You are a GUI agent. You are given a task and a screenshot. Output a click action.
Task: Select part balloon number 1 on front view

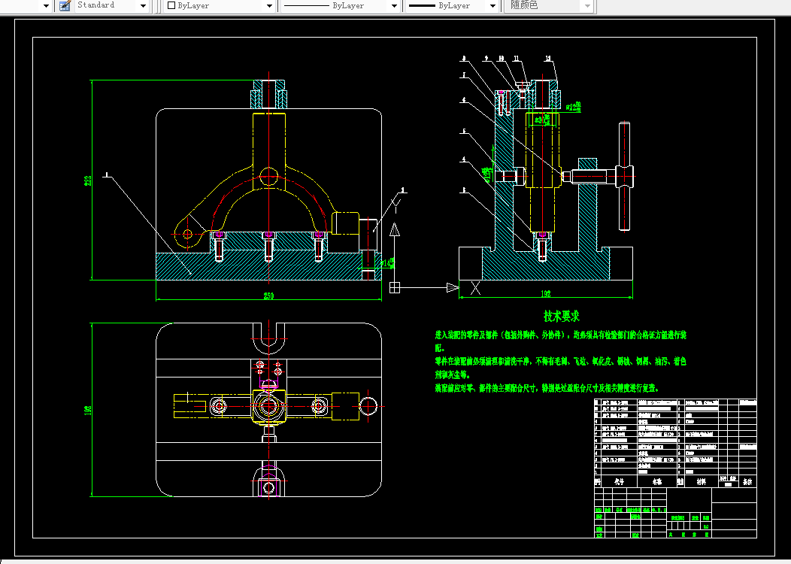(x=107, y=174)
